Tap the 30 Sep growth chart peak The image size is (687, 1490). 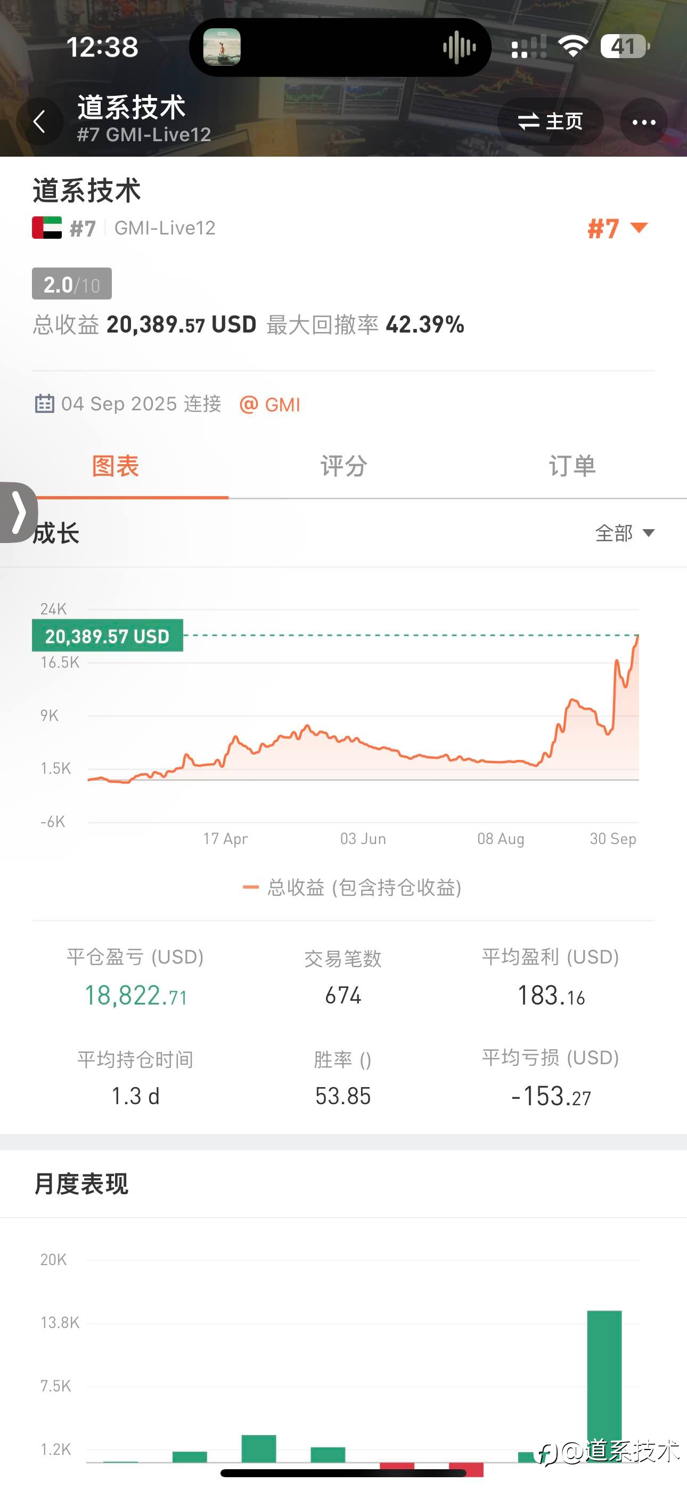pos(637,637)
